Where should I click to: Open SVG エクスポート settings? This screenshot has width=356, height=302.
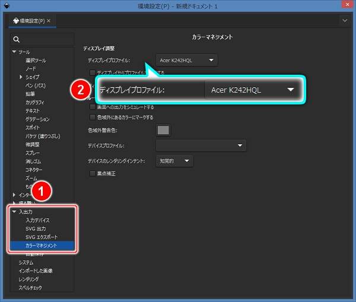(x=41, y=237)
